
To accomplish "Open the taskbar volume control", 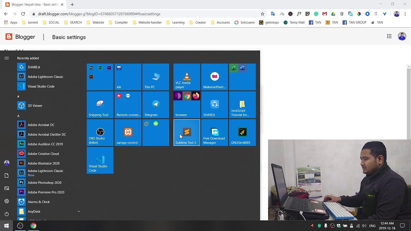I will (x=364, y=226).
